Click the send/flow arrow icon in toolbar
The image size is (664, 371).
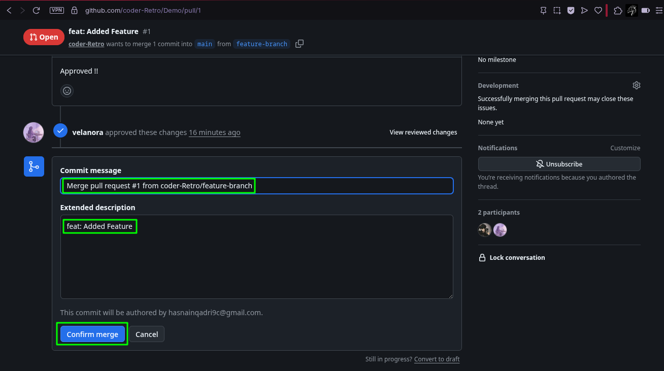[584, 10]
